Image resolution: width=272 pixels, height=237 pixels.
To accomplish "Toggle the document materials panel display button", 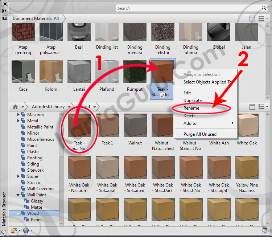I will pos(252,19).
